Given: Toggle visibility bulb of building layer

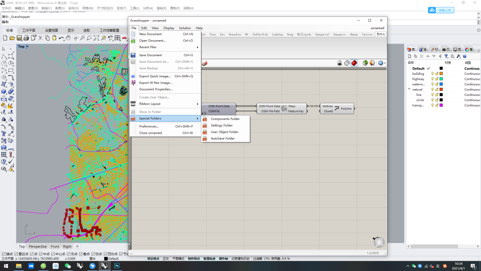Looking at the screenshot, I should (432, 74).
